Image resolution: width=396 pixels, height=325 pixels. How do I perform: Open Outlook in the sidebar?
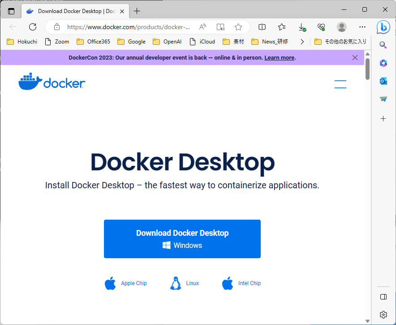coord(383,81)
